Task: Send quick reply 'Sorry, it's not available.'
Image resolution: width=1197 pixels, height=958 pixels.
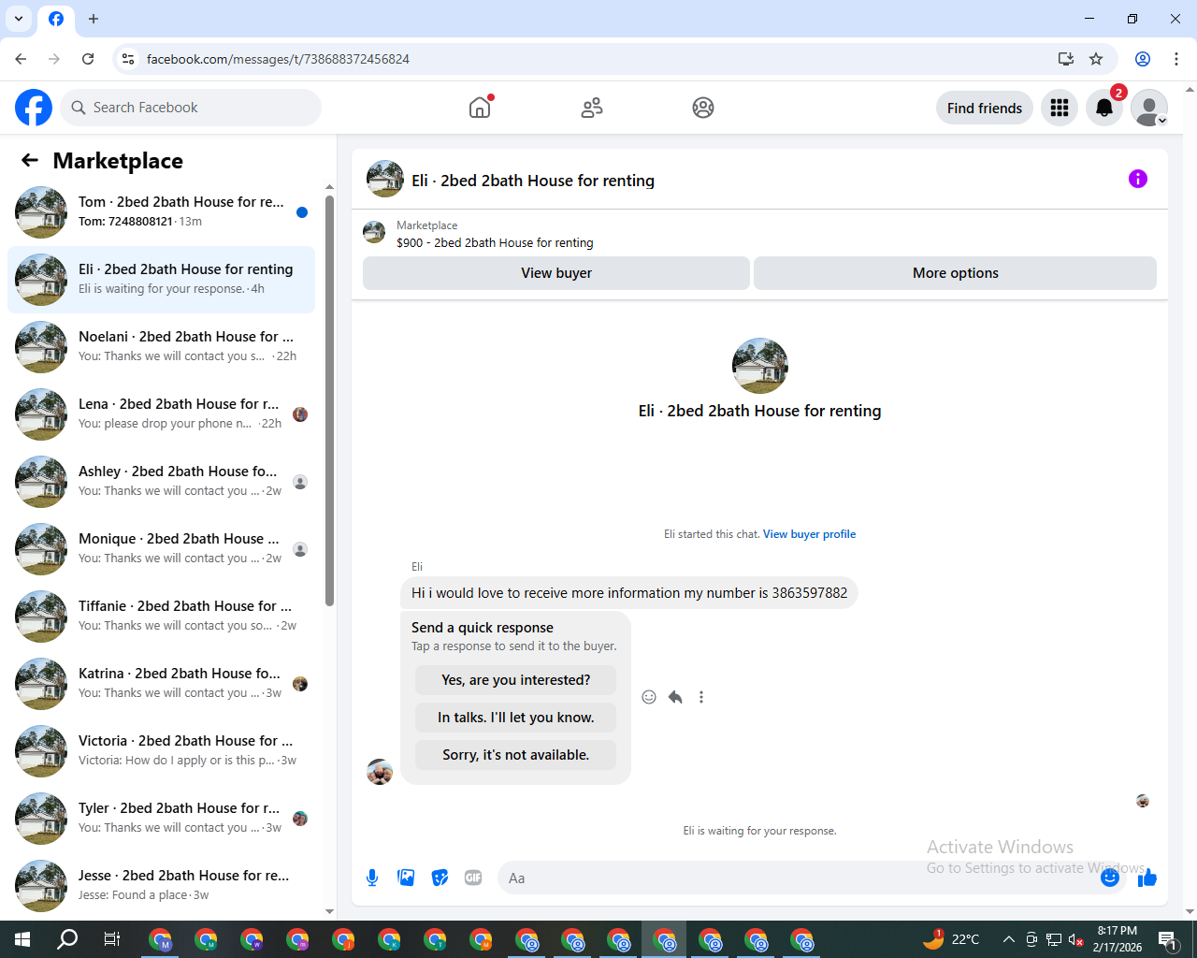Action: point(516,755)
